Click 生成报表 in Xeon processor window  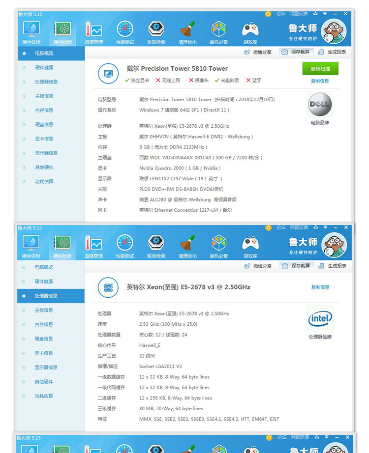(332, 265)
